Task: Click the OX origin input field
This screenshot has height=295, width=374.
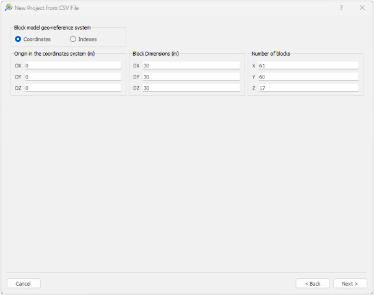Action: (72, 66)
